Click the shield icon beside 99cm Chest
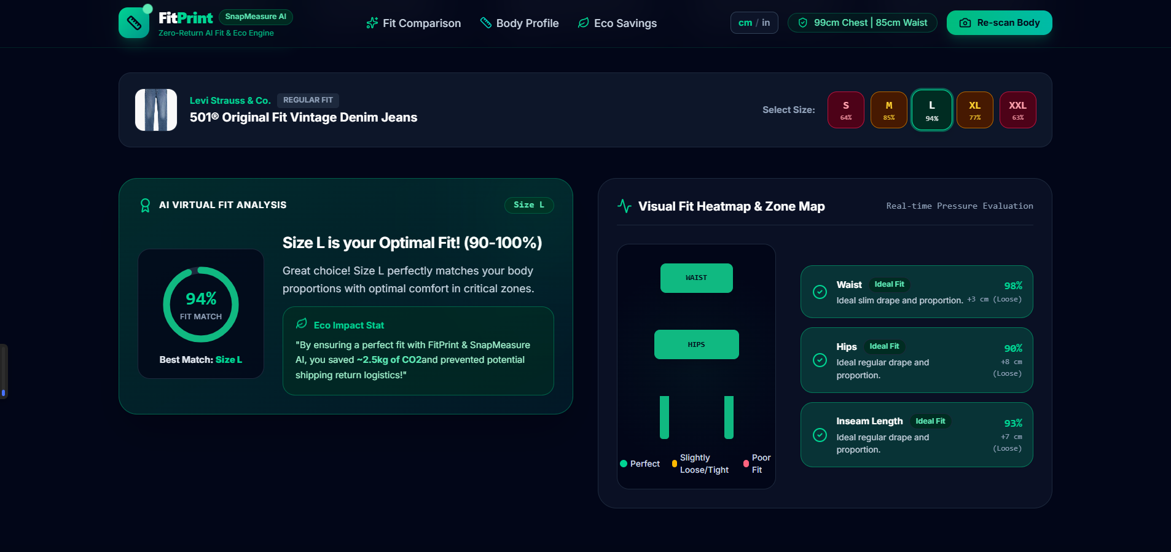1171x552 pixels. [802, 23]
